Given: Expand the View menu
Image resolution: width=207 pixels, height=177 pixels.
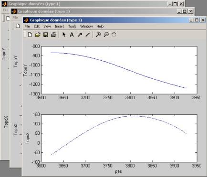Looking at the screenshot, I should pyautogui.click(x=47, y=27).
